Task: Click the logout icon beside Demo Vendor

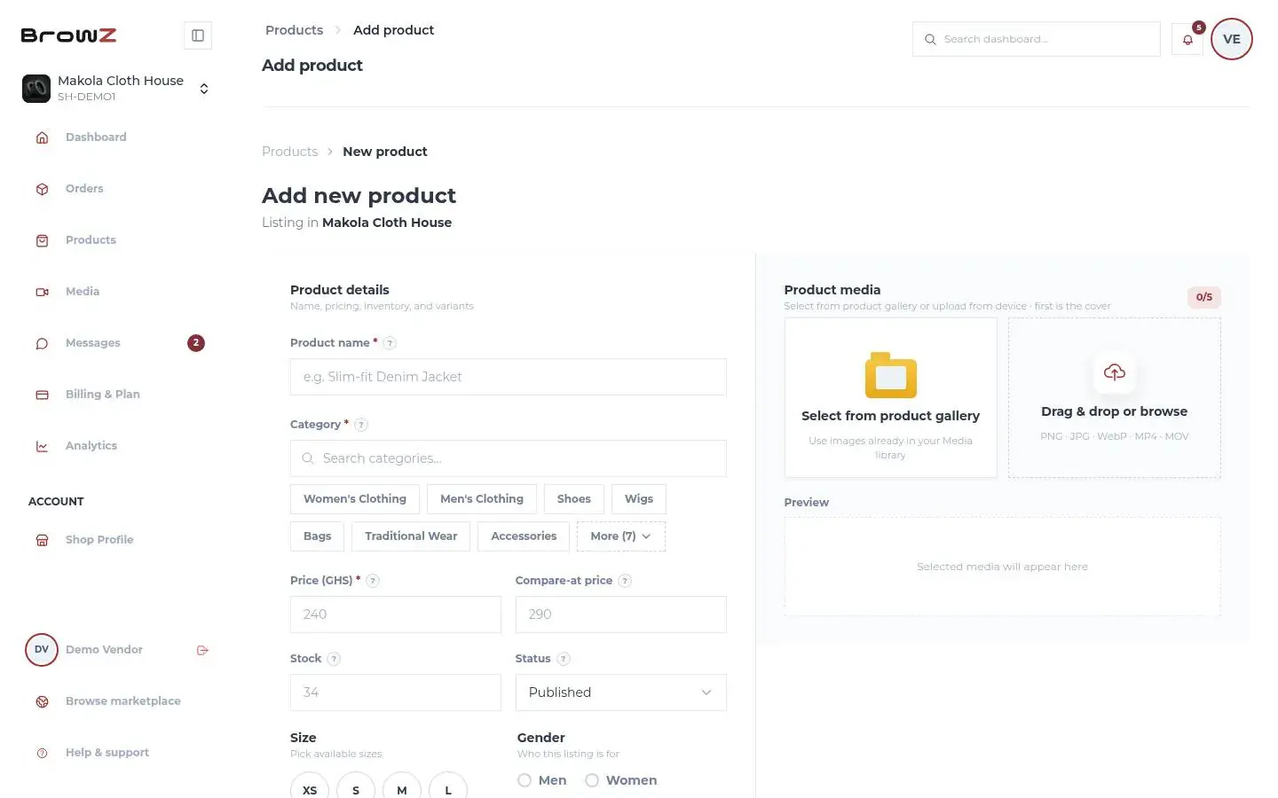Action: (x=202, y=650)
